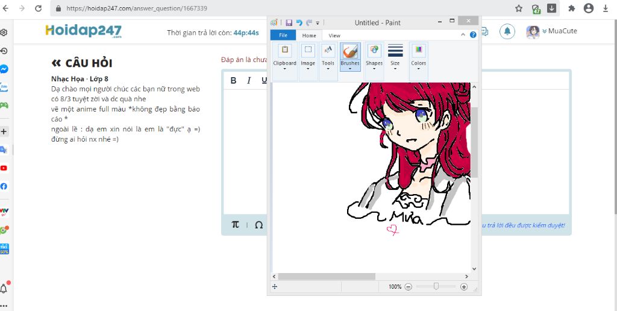Expand the Colors group in Paint

click(x=418, y=61)
